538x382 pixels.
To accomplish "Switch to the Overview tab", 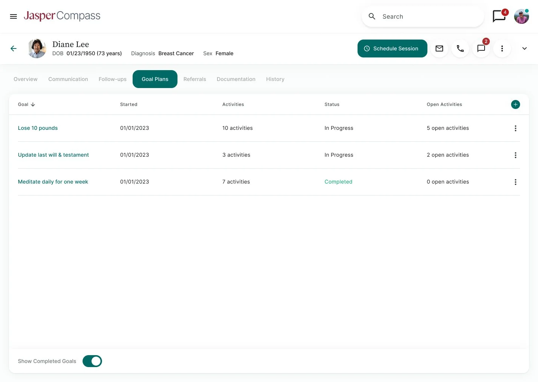I will click(25, 79).
